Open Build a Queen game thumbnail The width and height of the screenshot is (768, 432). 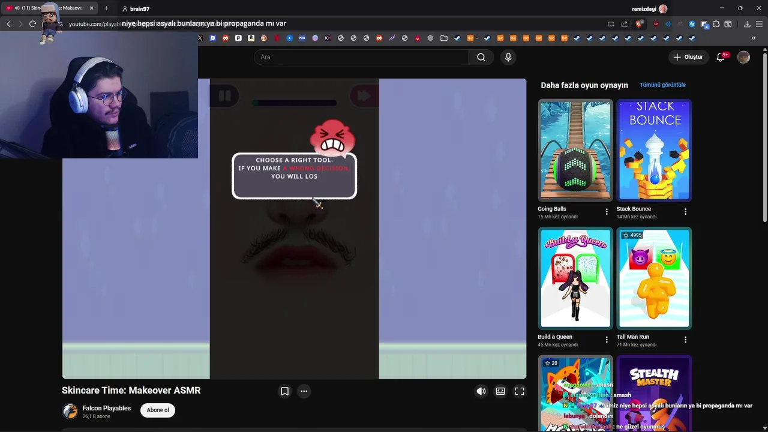575,278
